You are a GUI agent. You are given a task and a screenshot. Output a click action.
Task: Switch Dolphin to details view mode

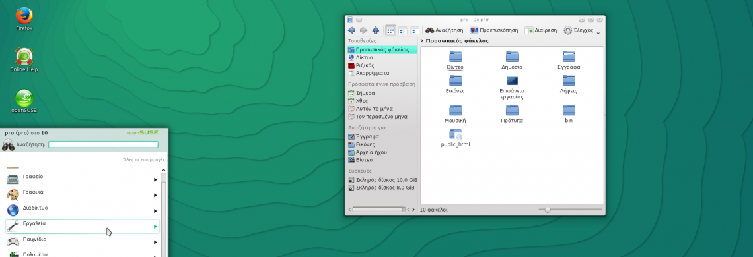pyautogui.click(x=415, y=30)
